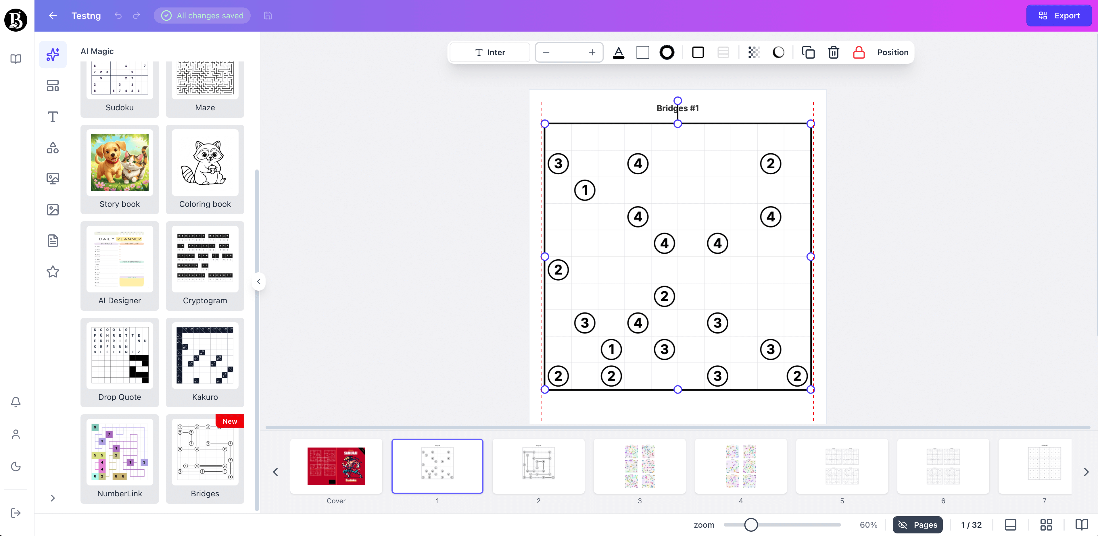Expand the sidebar with bottom arrow chevron
1098x536 pixels.
point(53,498)
